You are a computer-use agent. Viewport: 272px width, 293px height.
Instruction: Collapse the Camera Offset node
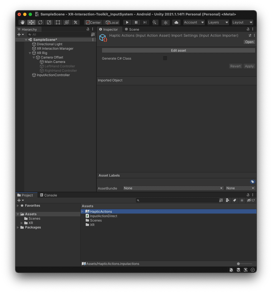click(34, 57)
